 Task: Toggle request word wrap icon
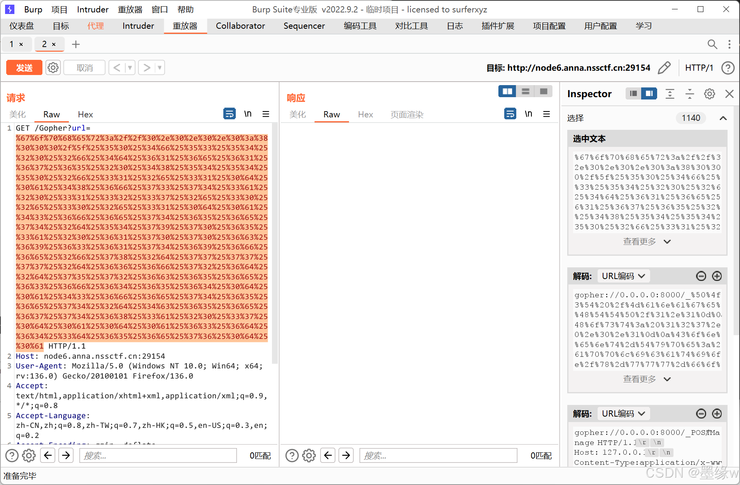[x=230, y=114]
